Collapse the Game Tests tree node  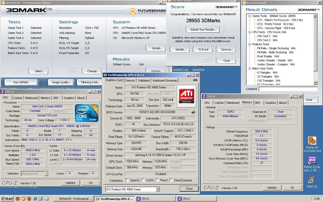250,16
